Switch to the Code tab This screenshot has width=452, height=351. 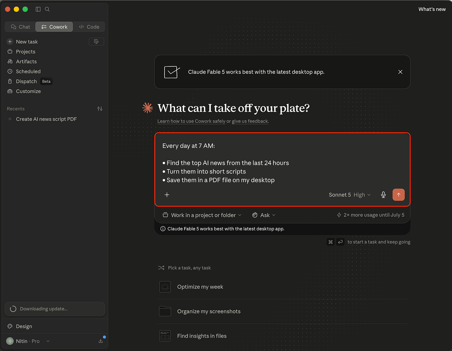point(89,27)
